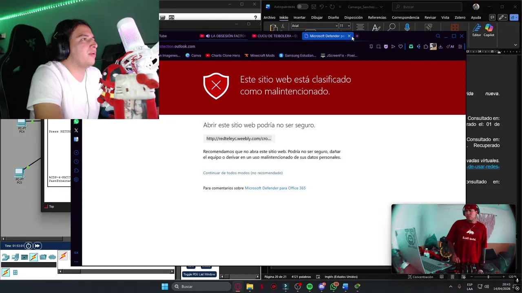Open the Correspondencia ribbon tab

point(405,17)
